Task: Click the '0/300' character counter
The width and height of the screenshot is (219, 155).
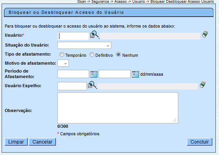Action: coord(63,126)
